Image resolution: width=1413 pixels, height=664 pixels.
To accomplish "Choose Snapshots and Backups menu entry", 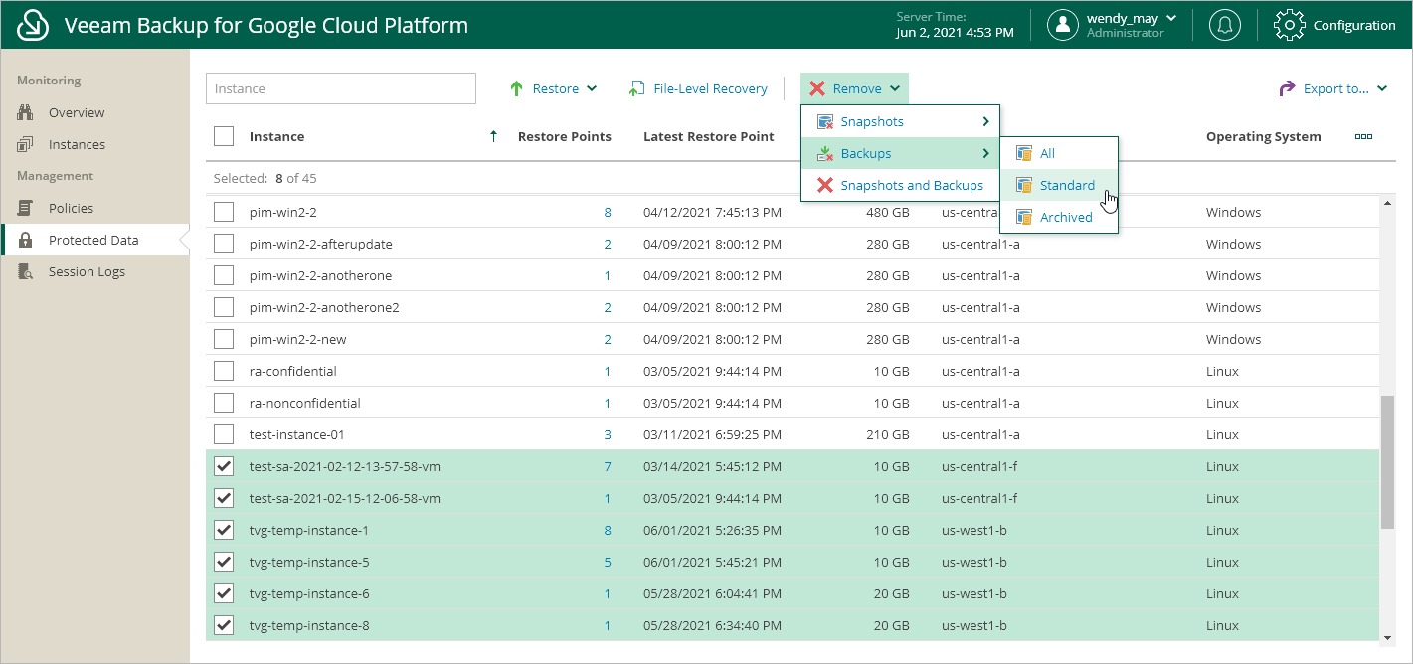I will click(901, 185).
